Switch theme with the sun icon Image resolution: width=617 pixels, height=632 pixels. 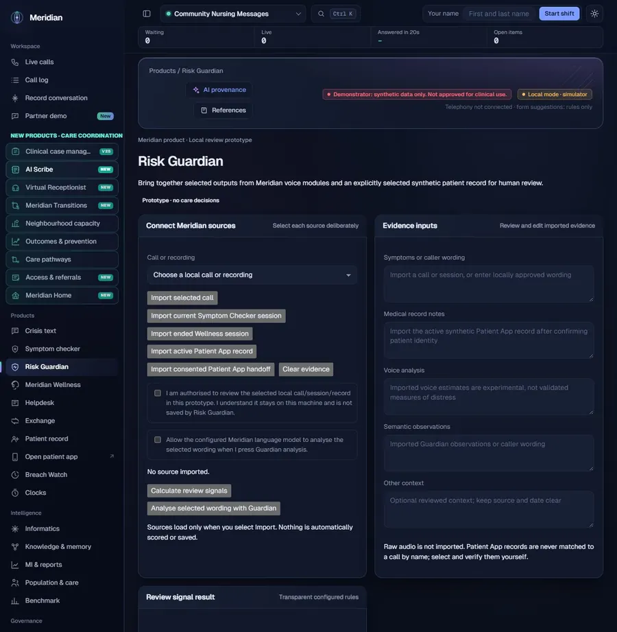point(594,14)
